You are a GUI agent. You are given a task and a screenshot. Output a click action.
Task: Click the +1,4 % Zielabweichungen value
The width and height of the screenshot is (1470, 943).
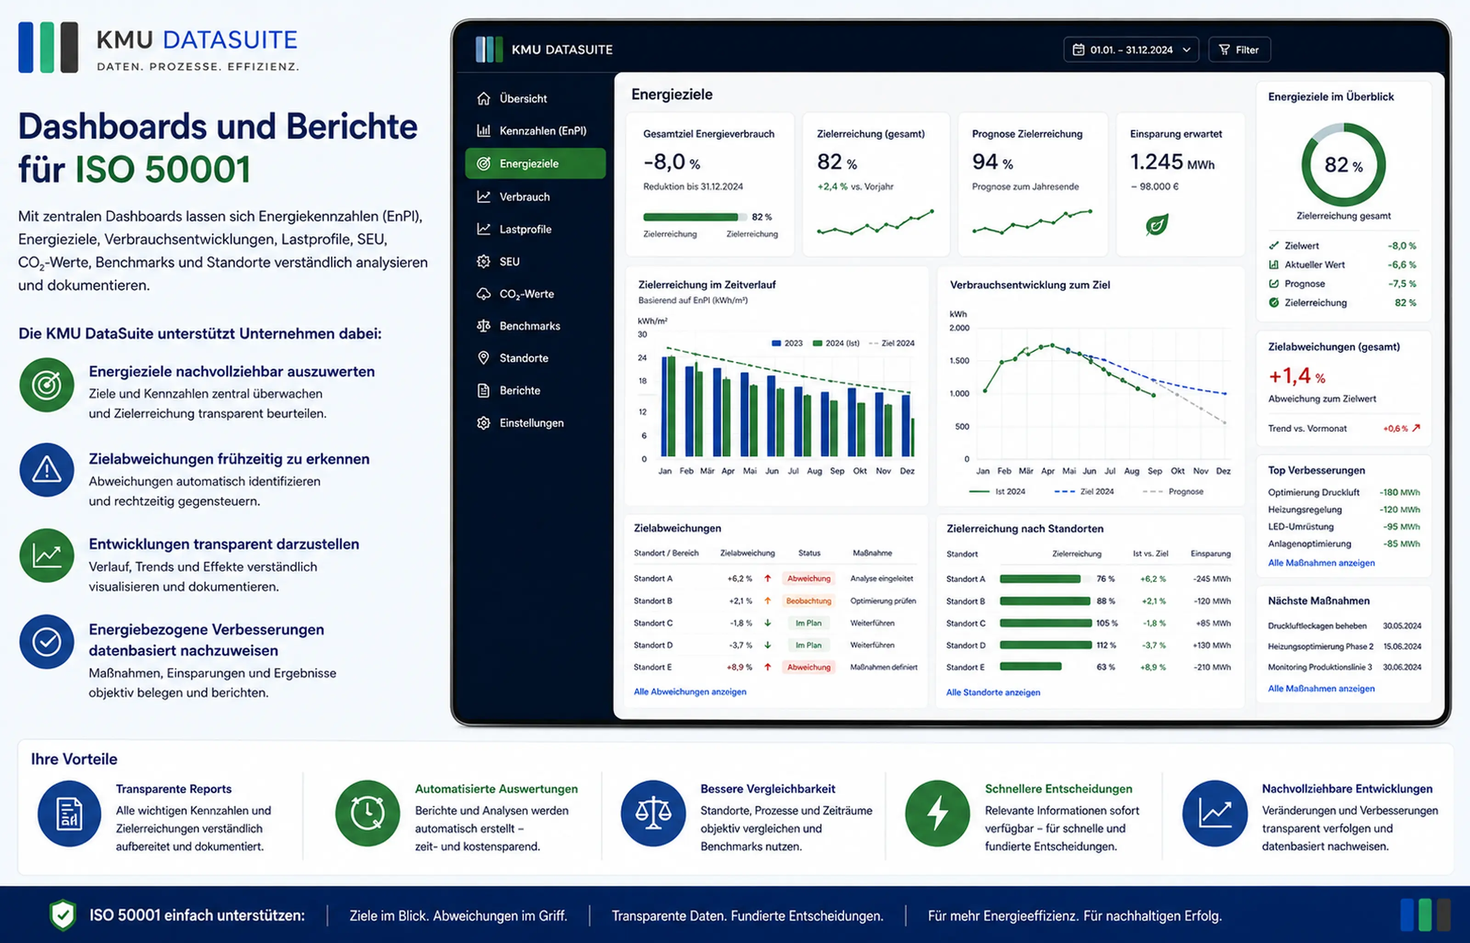pyautogui.click(x=1297, y=376)
